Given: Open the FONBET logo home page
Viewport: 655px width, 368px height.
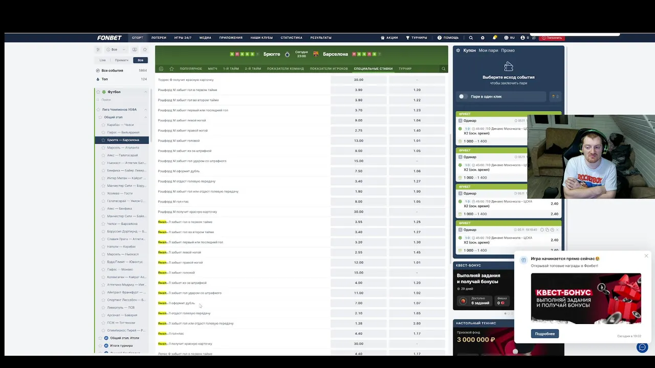Looking at the screenshot, I should pyautogui.click(x=110, y=38).
